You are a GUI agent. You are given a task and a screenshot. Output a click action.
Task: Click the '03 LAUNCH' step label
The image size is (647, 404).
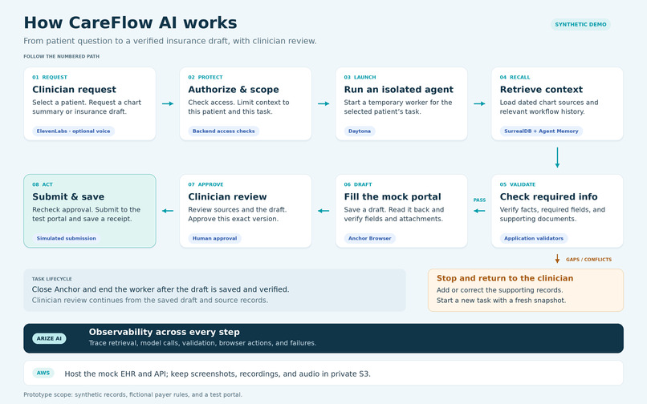pos(360,77)
